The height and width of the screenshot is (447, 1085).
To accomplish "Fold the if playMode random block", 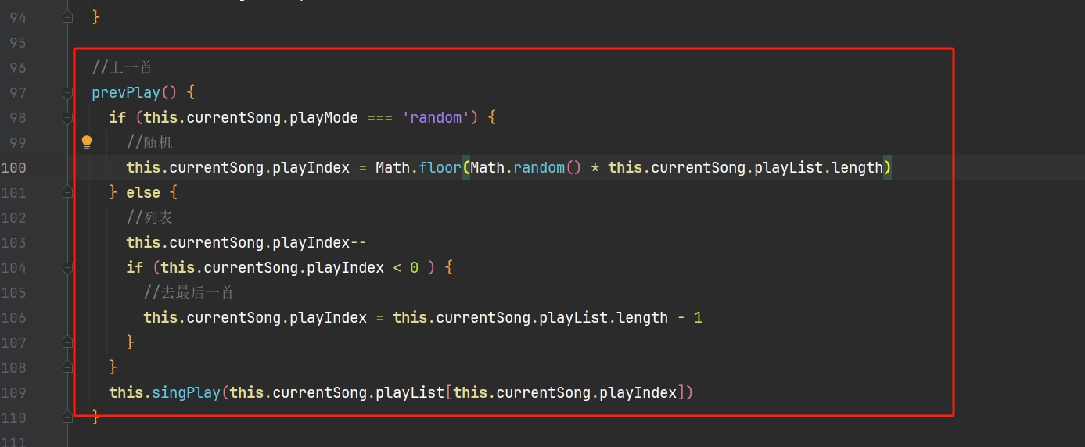I will 68,118.
